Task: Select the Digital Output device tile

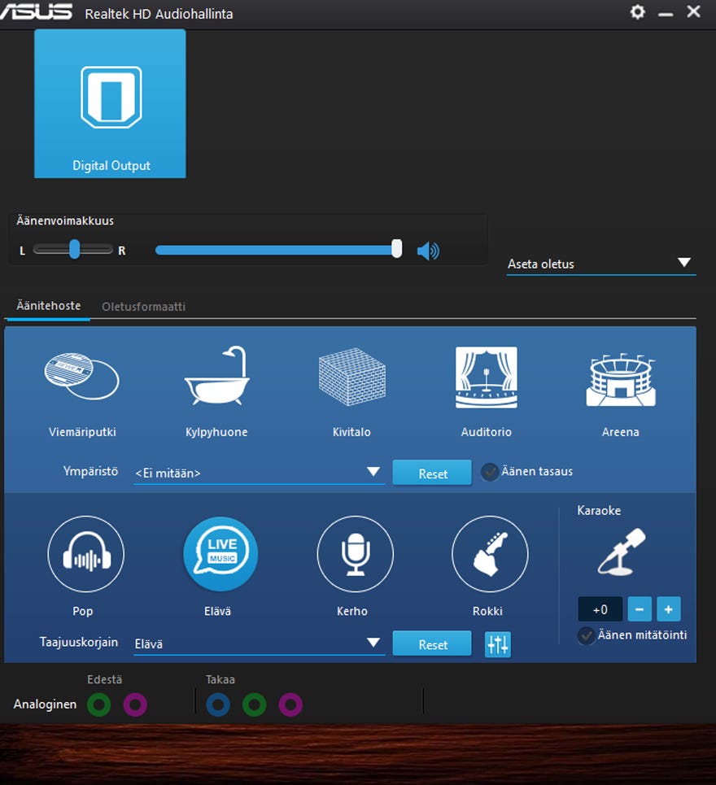Action: [110, 103]
